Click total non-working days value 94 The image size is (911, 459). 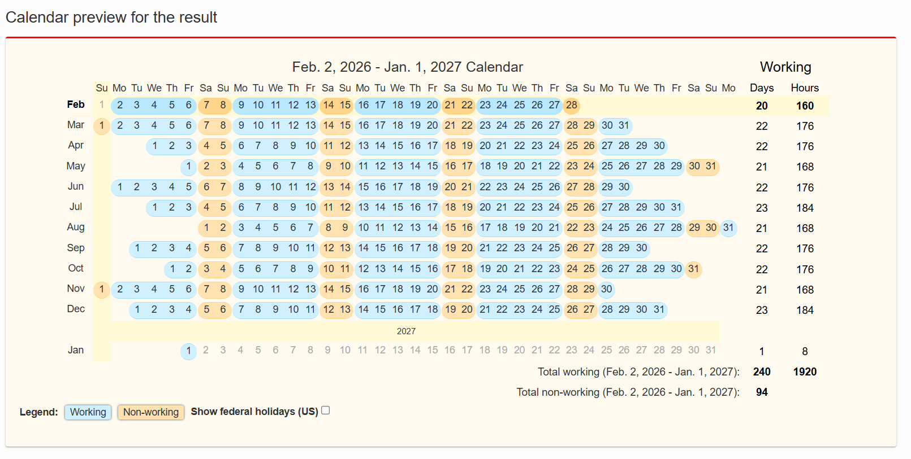tap(761, 392)
